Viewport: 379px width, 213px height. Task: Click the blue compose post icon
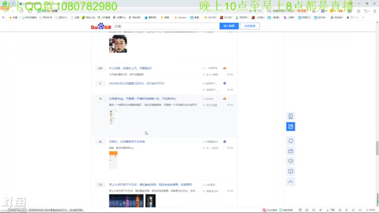(x=290, y=126)
